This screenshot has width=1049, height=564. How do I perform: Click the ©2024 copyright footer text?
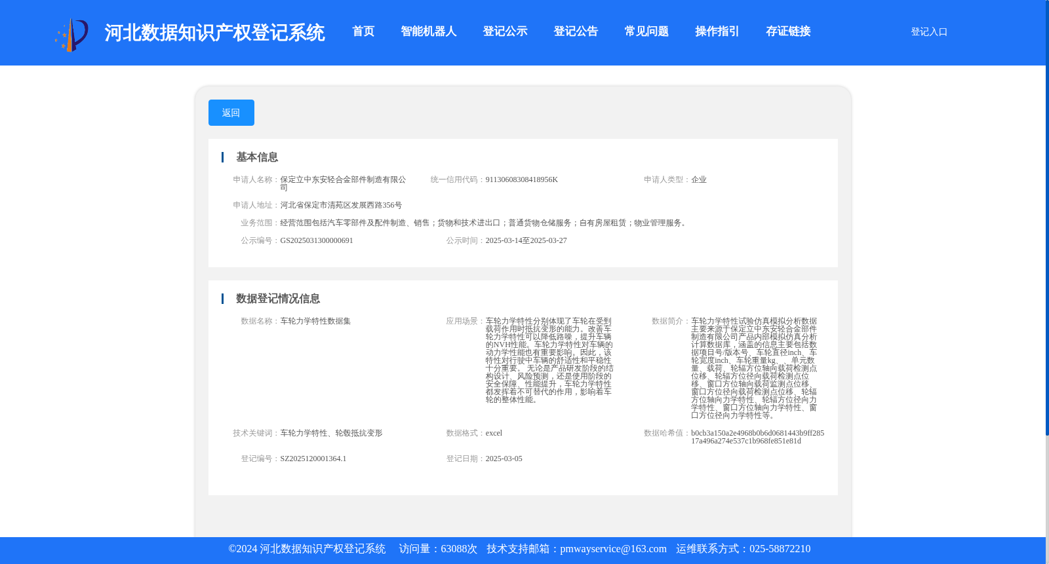307,549
